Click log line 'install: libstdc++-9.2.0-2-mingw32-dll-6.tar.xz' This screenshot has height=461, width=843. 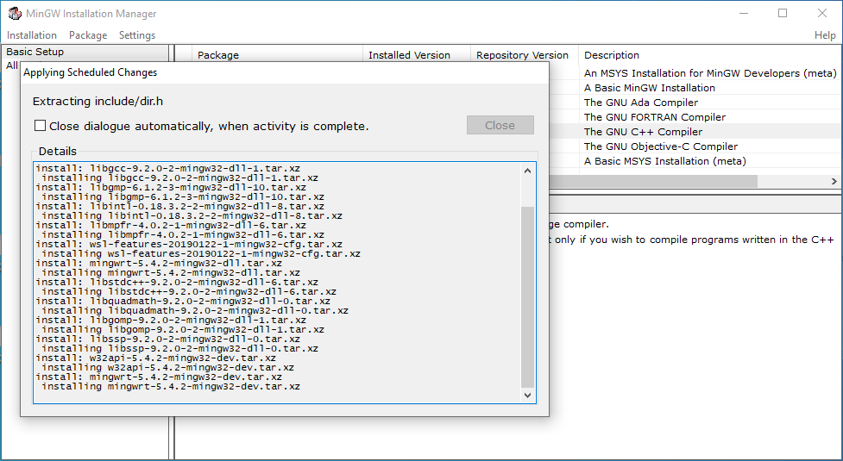[x=177, y=283]
